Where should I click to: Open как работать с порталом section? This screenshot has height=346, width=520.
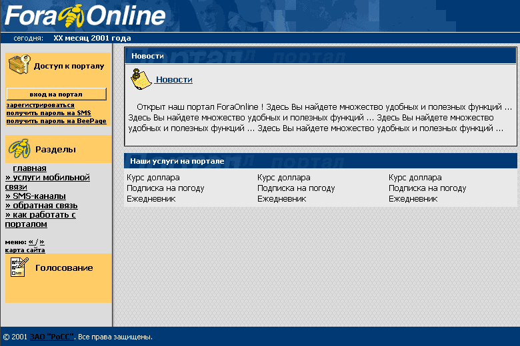(41, 219)
